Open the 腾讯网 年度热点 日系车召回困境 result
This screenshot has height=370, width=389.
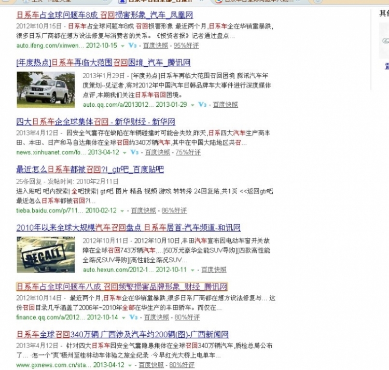click(103, 63)
